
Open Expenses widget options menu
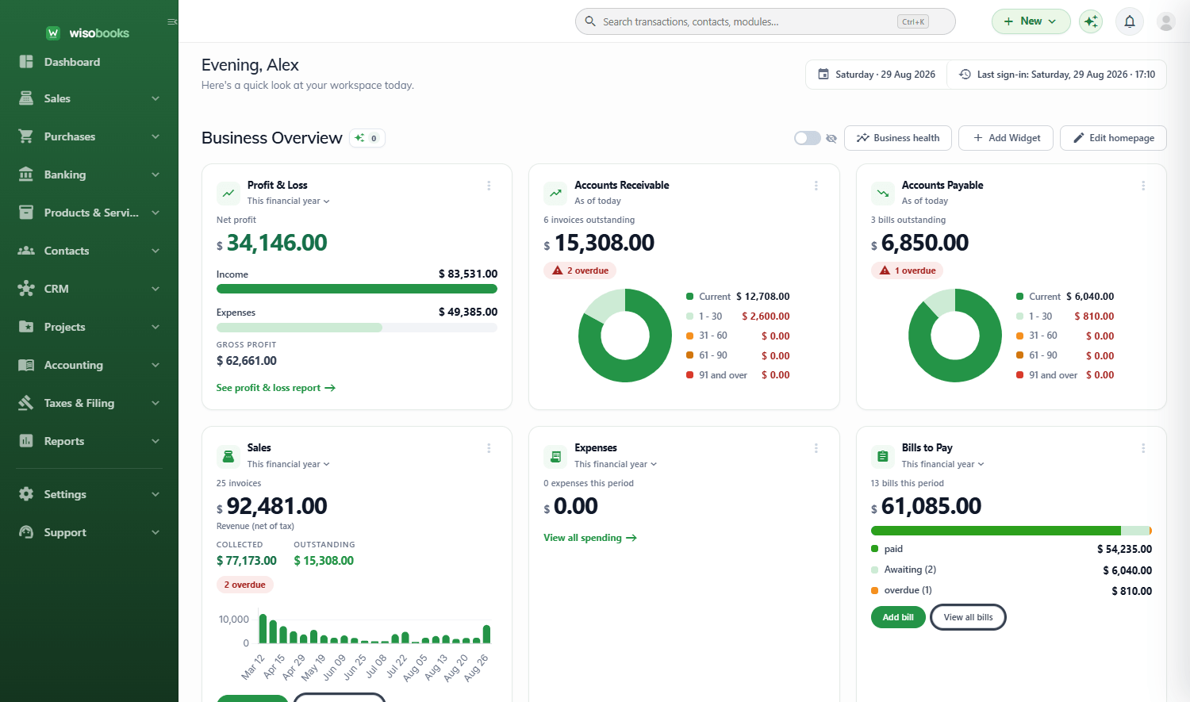pyautogui.click(x=816, y=448)
